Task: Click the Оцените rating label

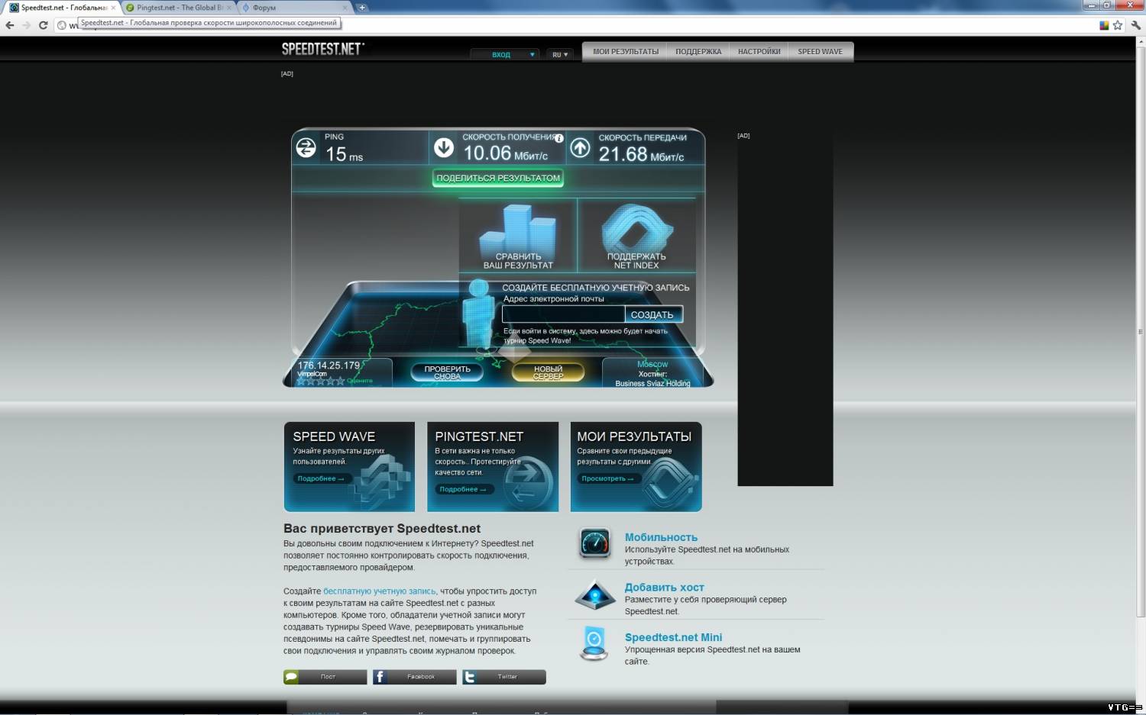Action: click(360, 381)
